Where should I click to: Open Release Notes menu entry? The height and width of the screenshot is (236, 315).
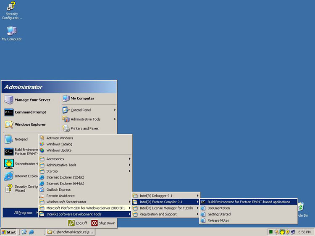point(218,220)
